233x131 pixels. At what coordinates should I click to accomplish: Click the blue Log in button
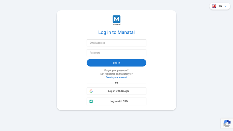tap(117, 63)
